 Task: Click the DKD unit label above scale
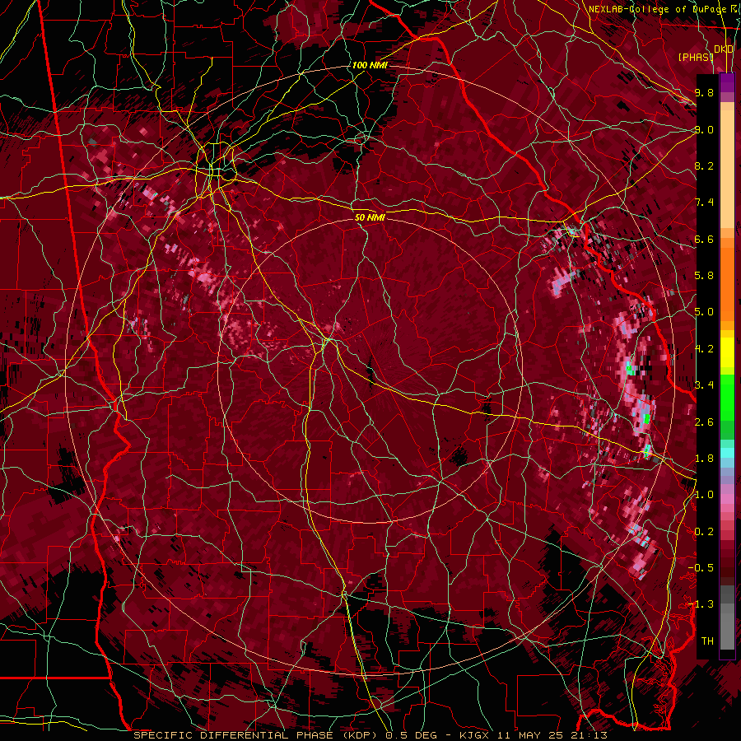(x=724, y=49)
